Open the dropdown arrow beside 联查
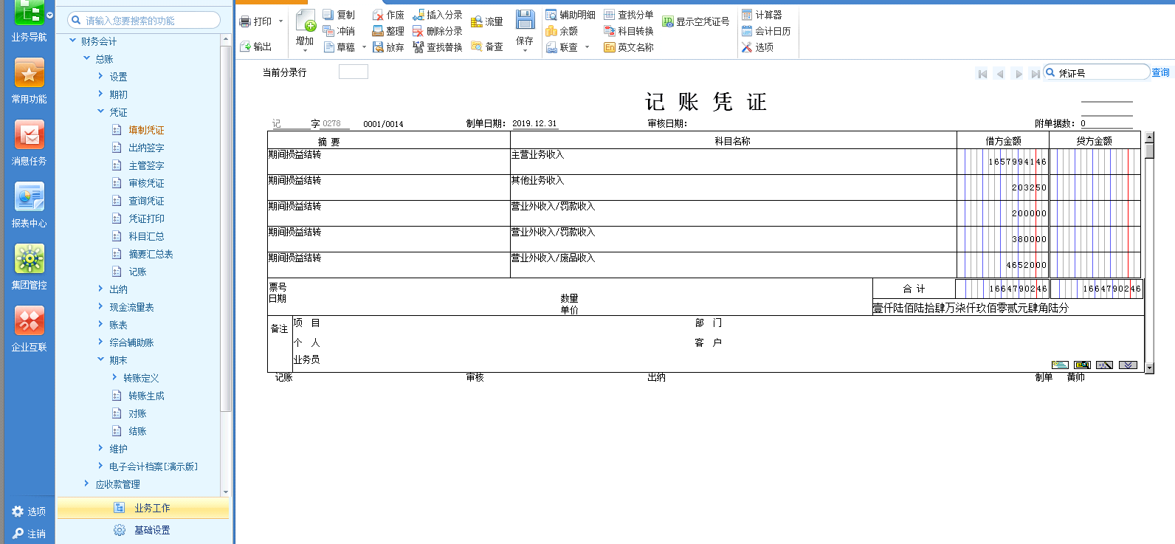The height and width of the screenshot is (544, 1175). coord(587,47)
